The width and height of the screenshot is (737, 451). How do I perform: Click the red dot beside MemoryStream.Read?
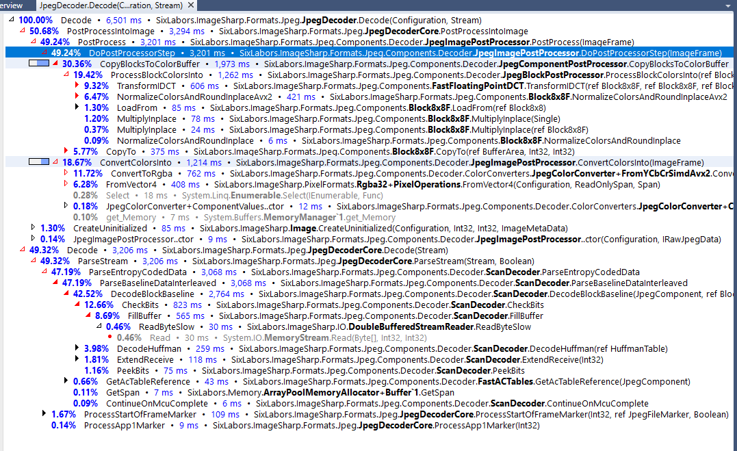[x=109, y=337]
